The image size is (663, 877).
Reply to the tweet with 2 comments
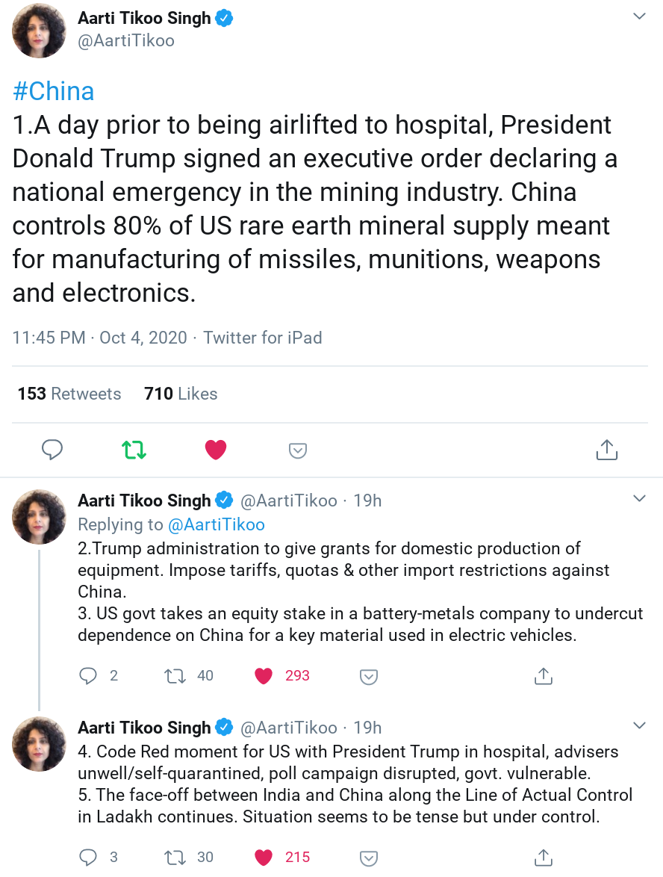click(88, 676)
